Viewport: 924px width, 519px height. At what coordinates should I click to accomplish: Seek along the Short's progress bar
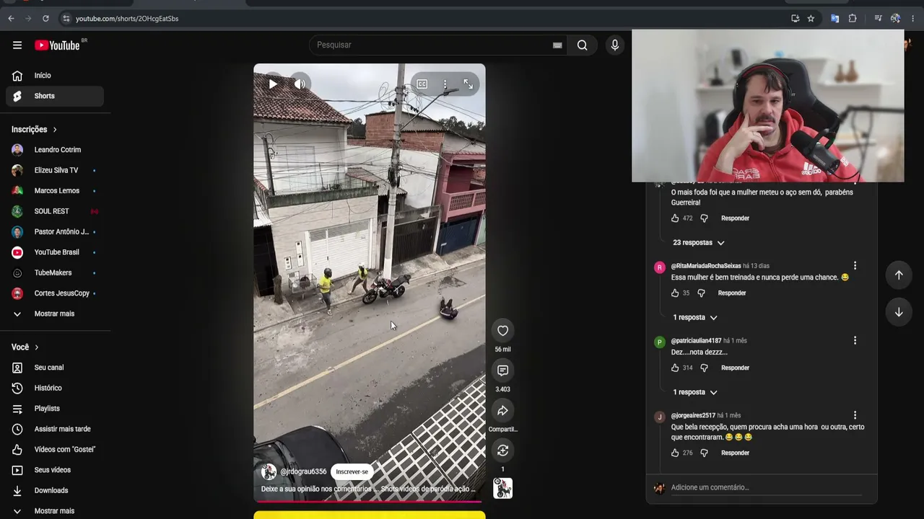click(369, 501)
